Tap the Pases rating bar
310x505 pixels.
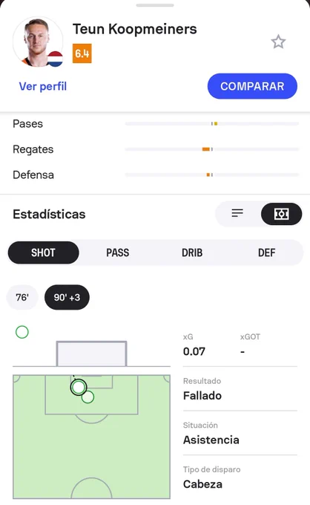click(x=212, y=124)
